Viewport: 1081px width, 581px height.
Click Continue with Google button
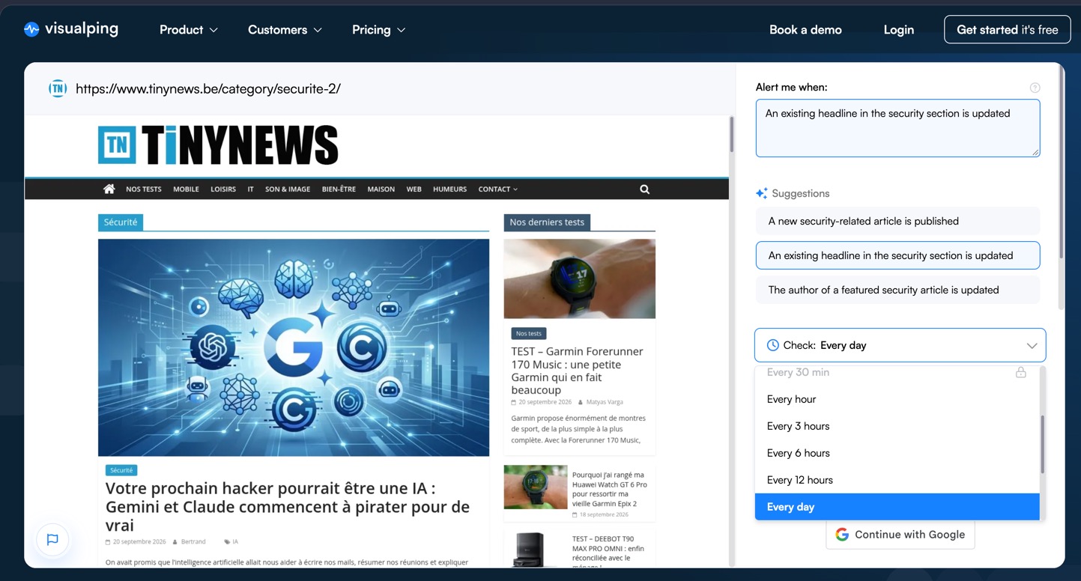900,535
